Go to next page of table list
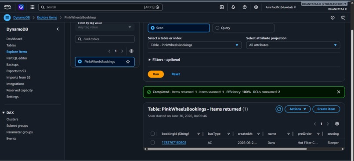 [x=122, y=51]
